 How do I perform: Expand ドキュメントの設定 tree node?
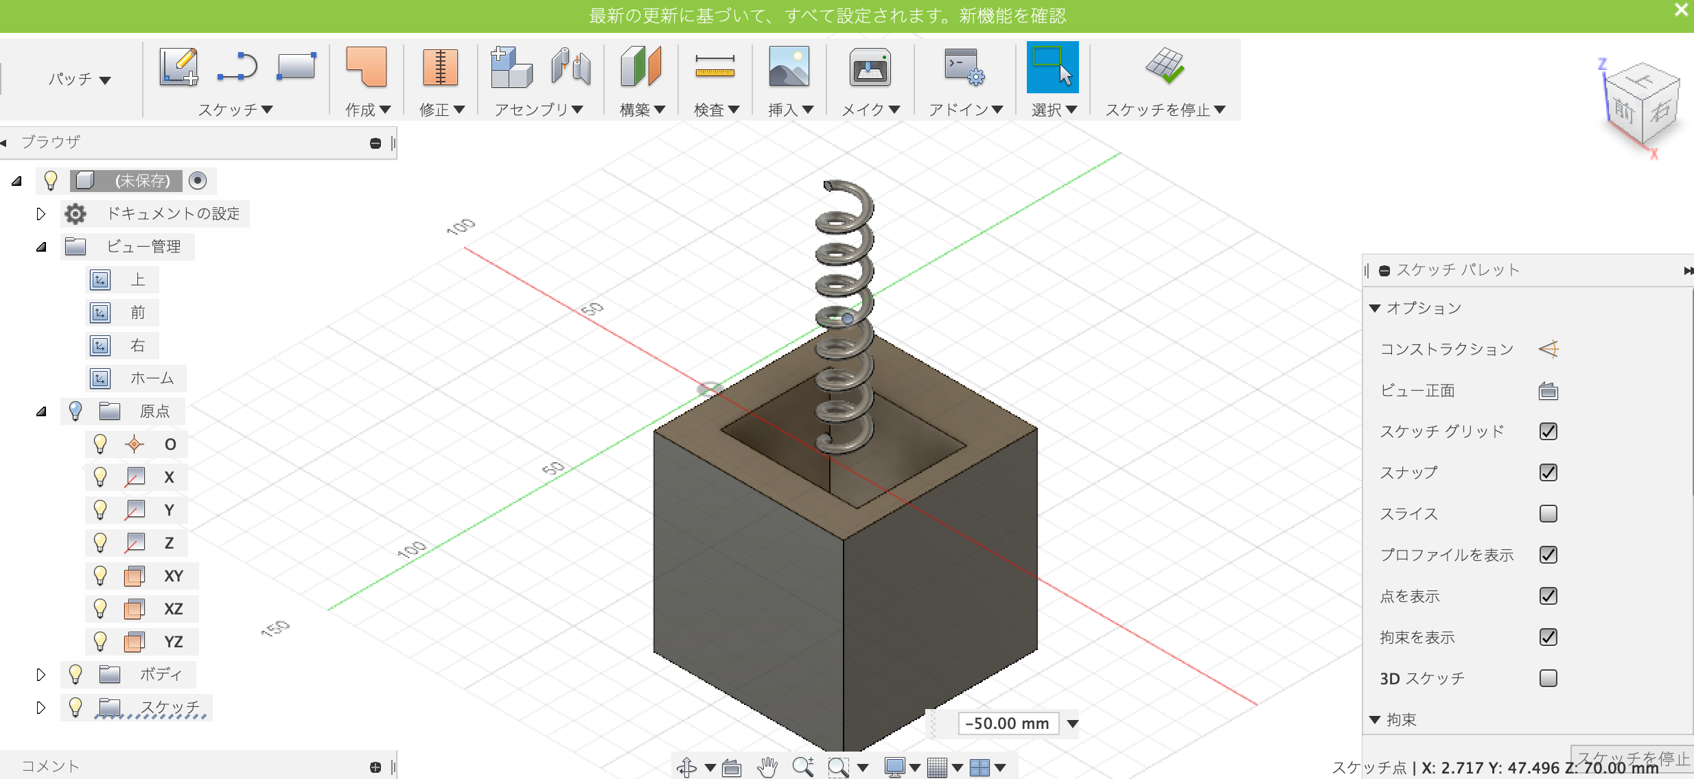pyautogui.click(x=41, y=214)
